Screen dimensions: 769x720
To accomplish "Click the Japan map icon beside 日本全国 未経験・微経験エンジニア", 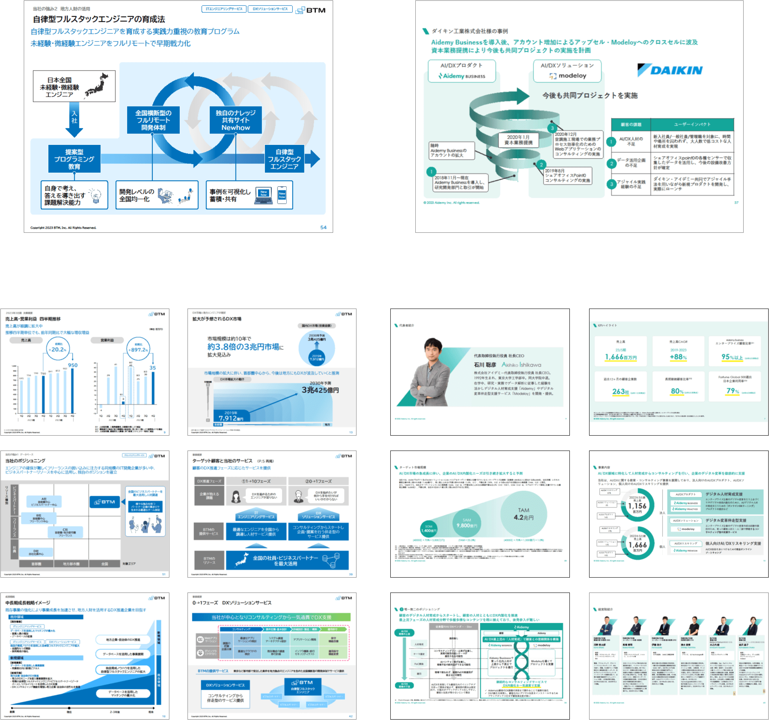I will 97,85.
